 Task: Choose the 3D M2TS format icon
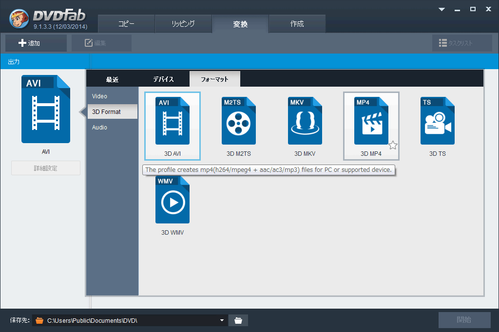pos(239,121)
